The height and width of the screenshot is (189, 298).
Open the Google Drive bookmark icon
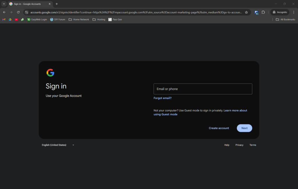tap(10, 19)
